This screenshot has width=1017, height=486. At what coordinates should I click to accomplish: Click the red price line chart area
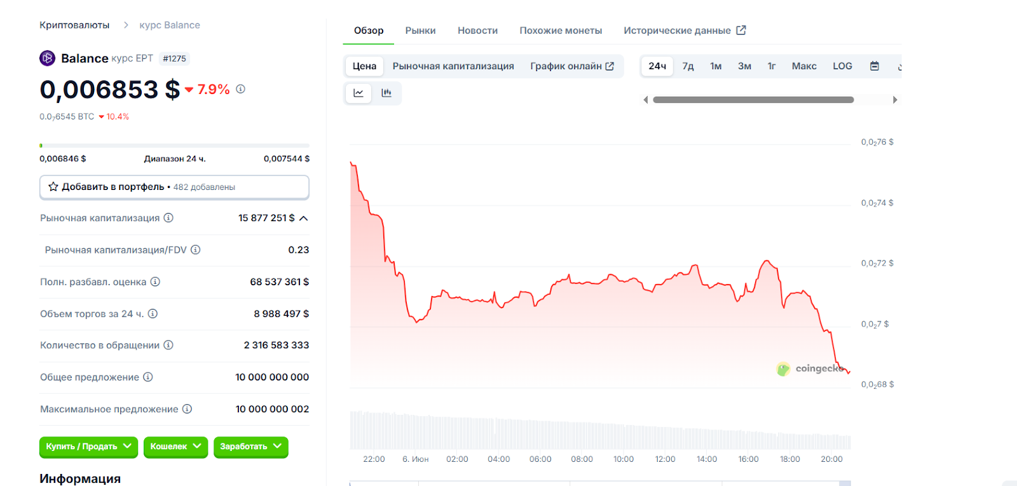pos(600,267)
